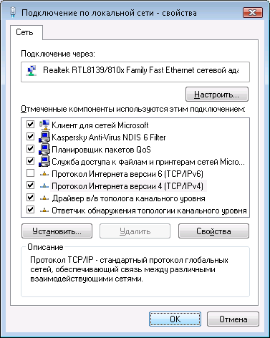Select the Сеть tab
Viewport: 270px width, 338px height.
click(24, 32)
